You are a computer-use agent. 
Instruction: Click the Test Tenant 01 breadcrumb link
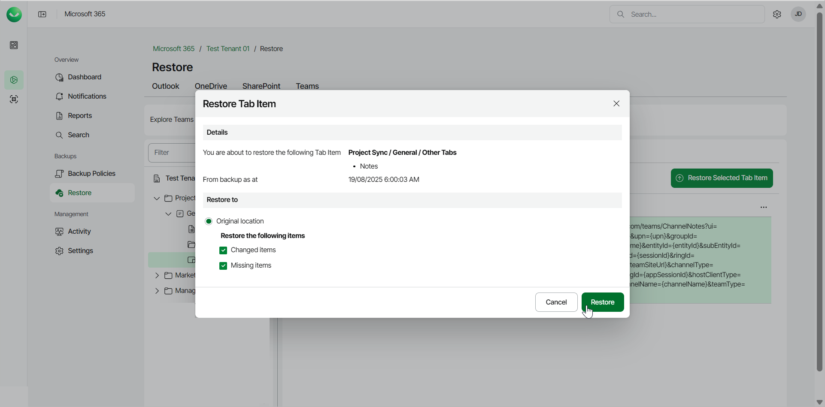pos(227,49)
